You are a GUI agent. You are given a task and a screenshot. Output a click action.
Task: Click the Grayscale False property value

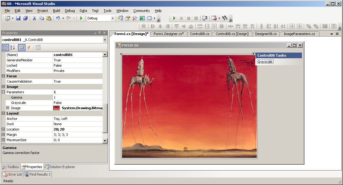(78, 103)
